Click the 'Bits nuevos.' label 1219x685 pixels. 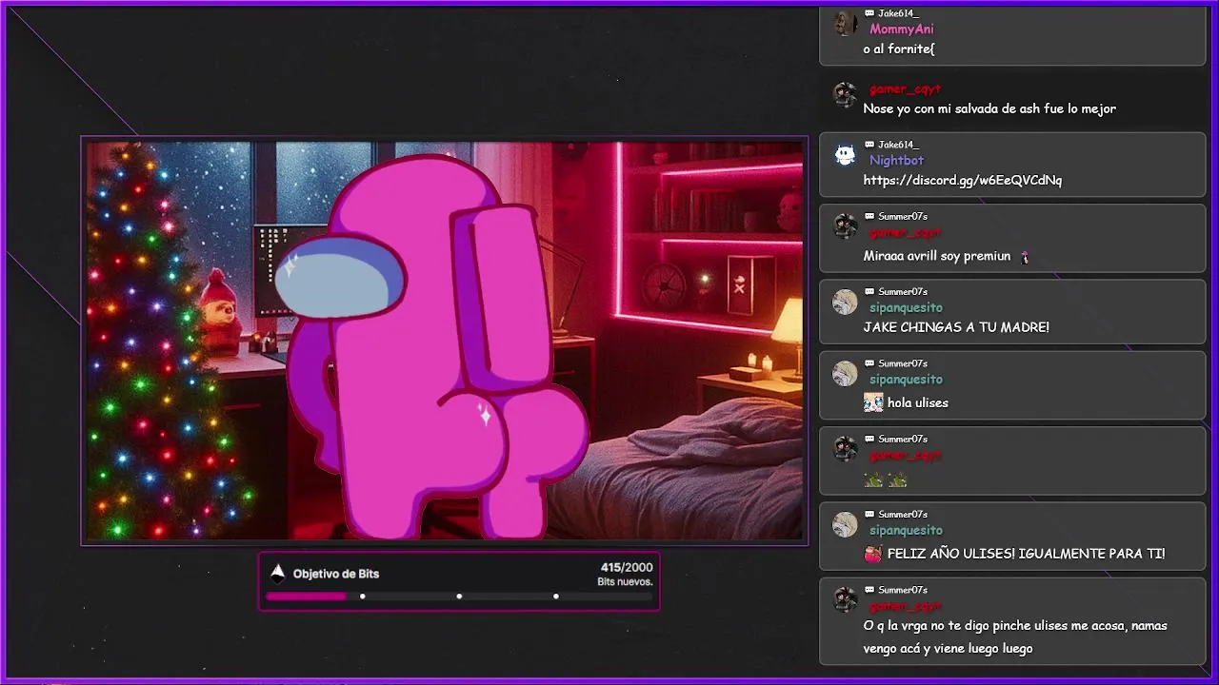(x=625, y=582)
